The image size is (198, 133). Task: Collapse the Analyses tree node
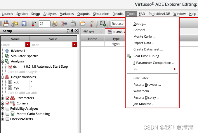coord(2,61)
